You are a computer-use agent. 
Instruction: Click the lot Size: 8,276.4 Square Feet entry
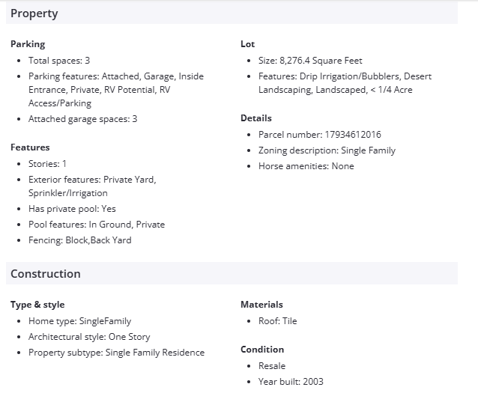310,61
